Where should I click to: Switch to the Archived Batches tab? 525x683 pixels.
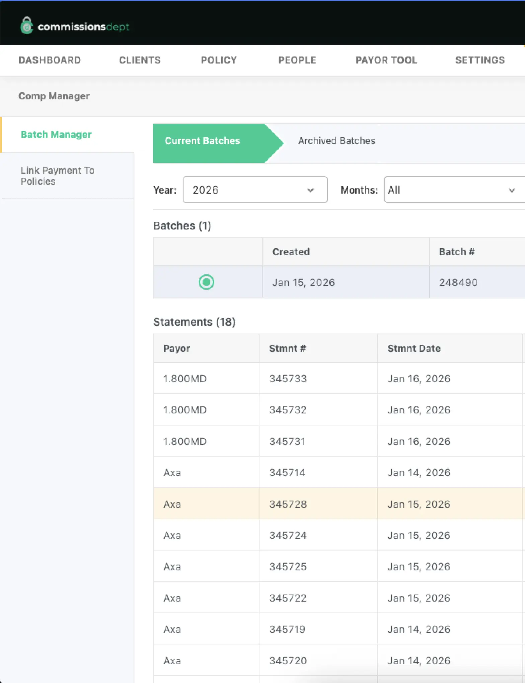(336, 141)
